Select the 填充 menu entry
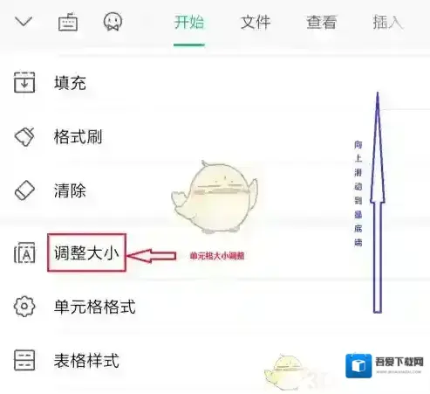The image size is (430, 394). [70, 83]
